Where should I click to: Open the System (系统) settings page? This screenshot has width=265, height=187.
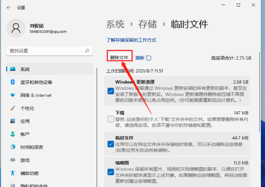click(x=25, y=69)
